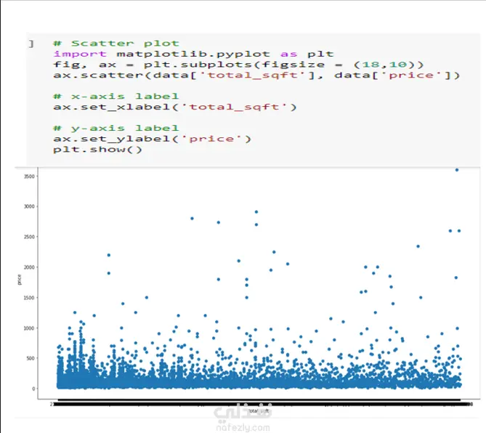Click the cell execution bracket beside the code
486x433 pixels.
(x=31, y=44)
